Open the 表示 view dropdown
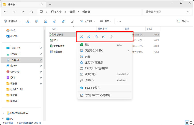The width and height of the screenshot is (194, 125). [106, 21]
